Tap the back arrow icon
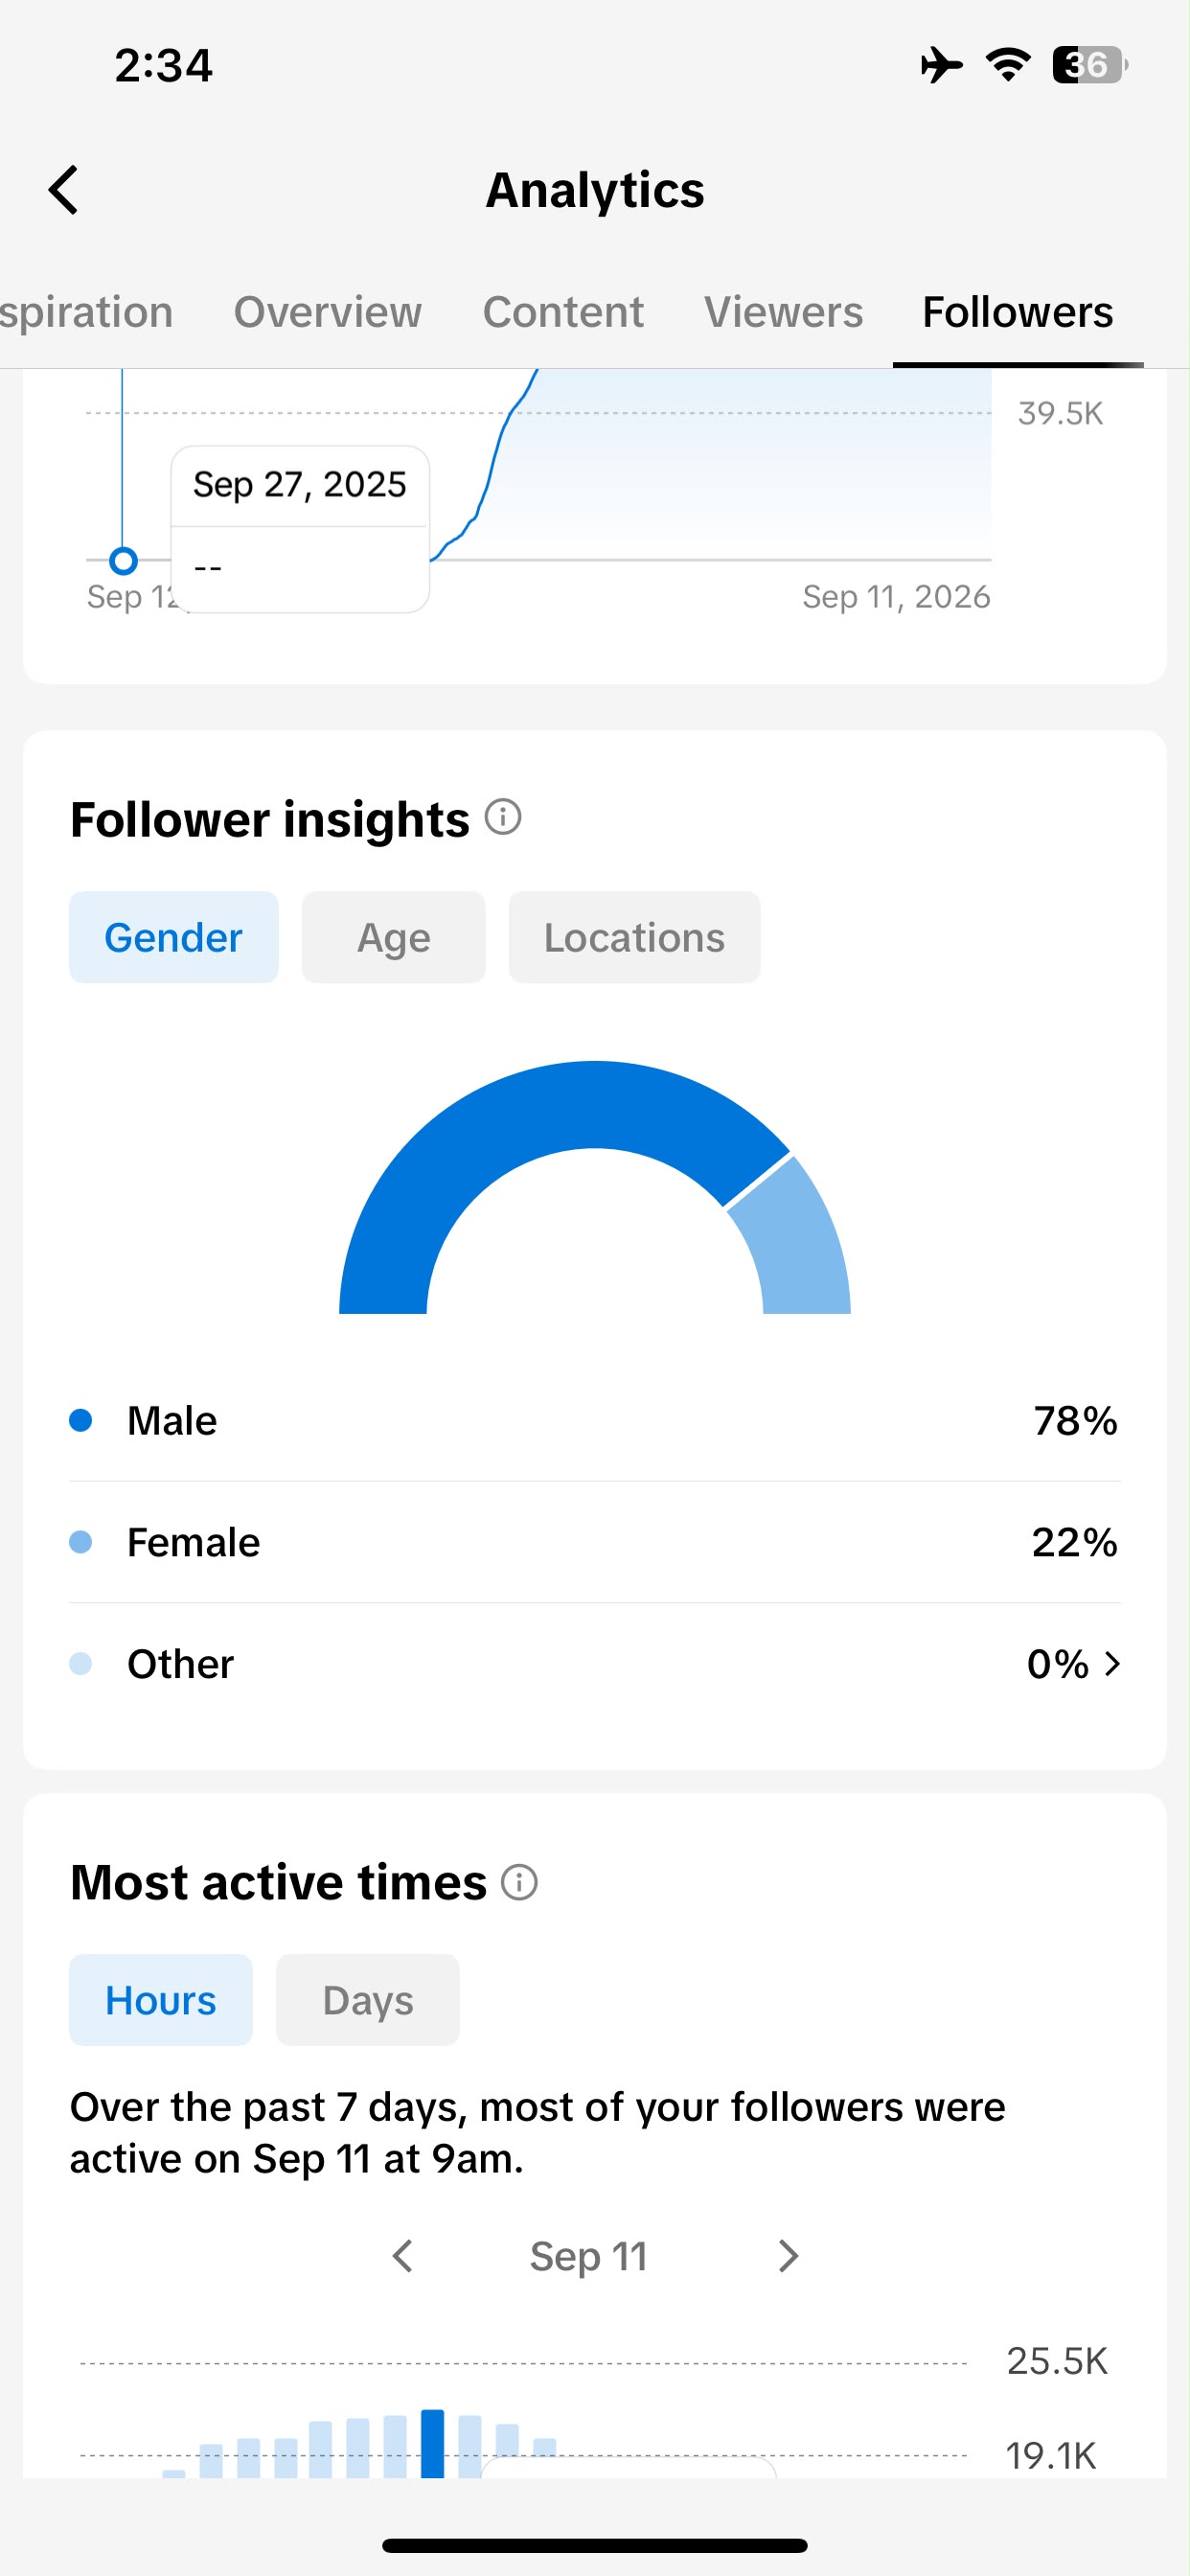 click(x=63, y=190)
